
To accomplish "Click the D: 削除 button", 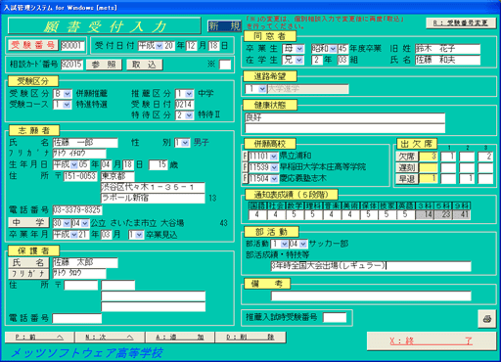I will click(250, 338).
